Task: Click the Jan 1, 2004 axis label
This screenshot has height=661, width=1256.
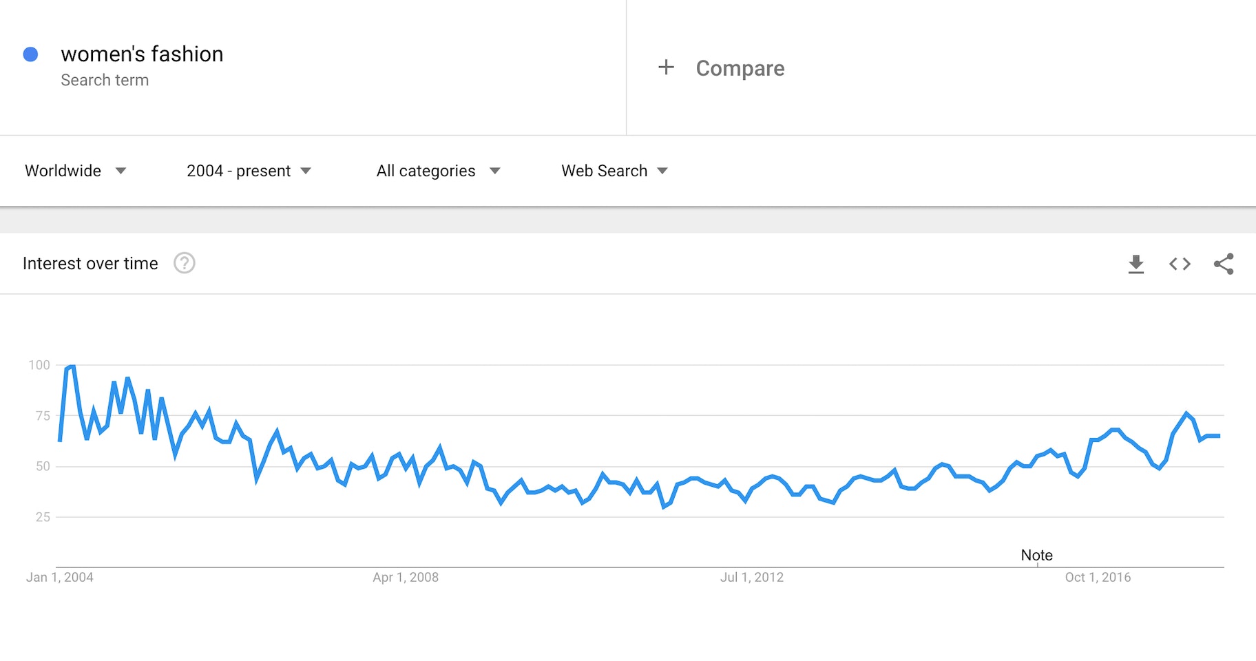Action: click(x=61, y=578)
